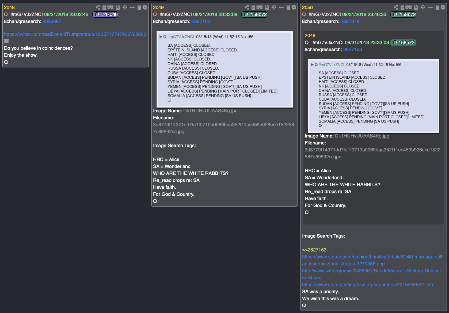Collapse the middle 2049 card with circled chevron
The width and height of the screenshot is (449, 313).
294,7
